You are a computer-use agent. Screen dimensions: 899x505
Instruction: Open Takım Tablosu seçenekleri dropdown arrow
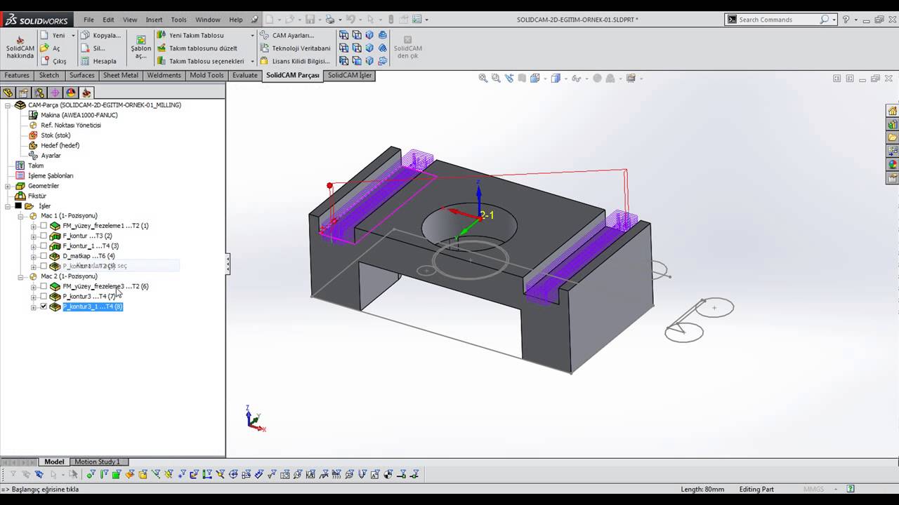coord(252,61)
